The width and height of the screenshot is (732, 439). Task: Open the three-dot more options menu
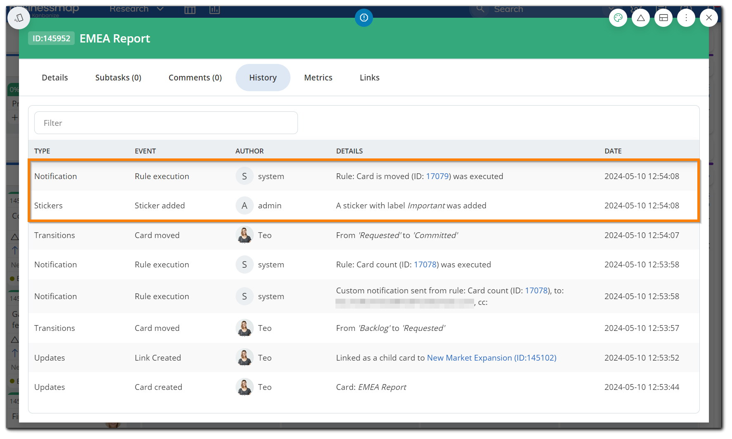click(x=686, y=18)
